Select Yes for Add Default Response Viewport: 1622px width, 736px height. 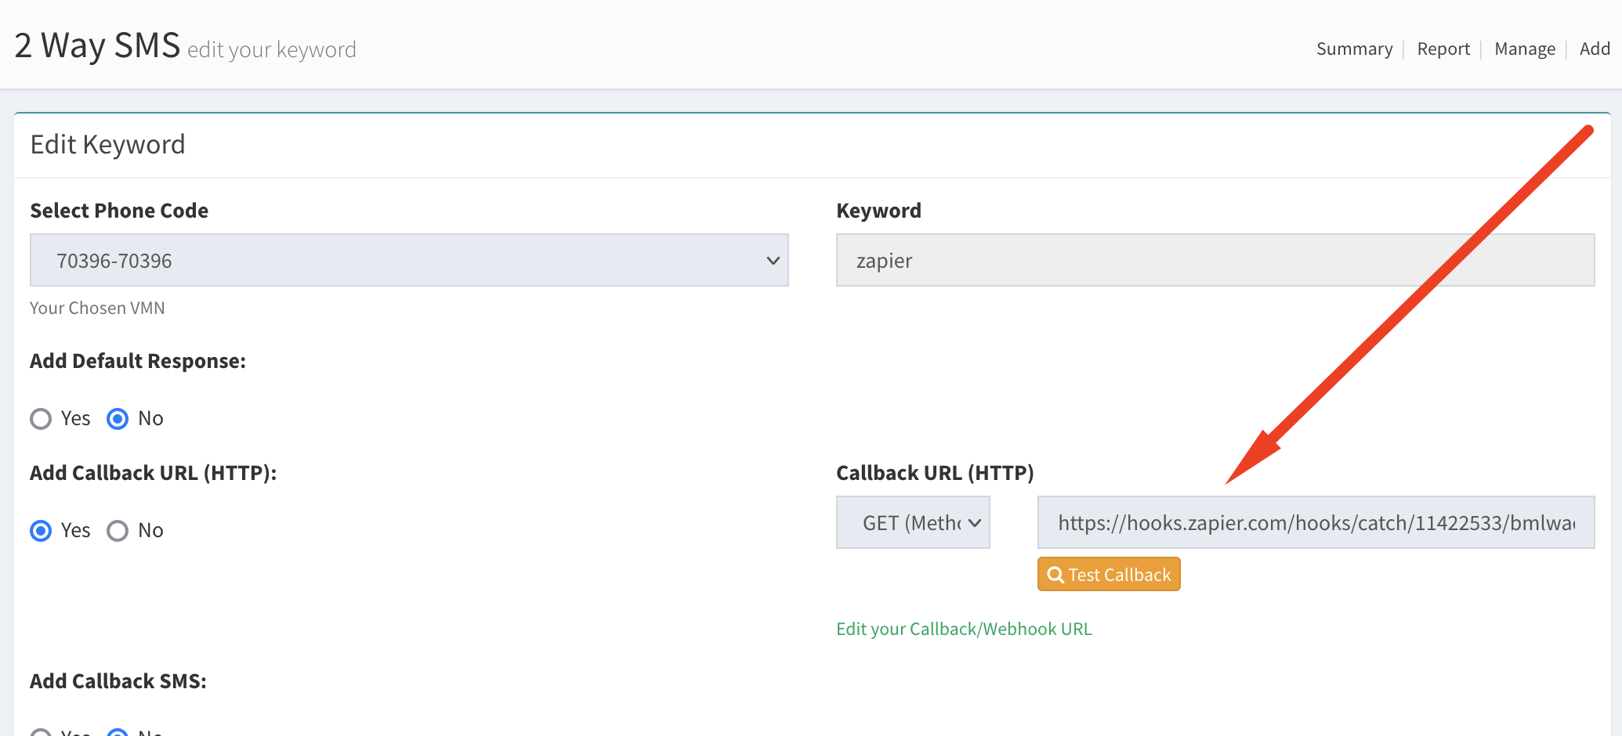click(41, 419)
